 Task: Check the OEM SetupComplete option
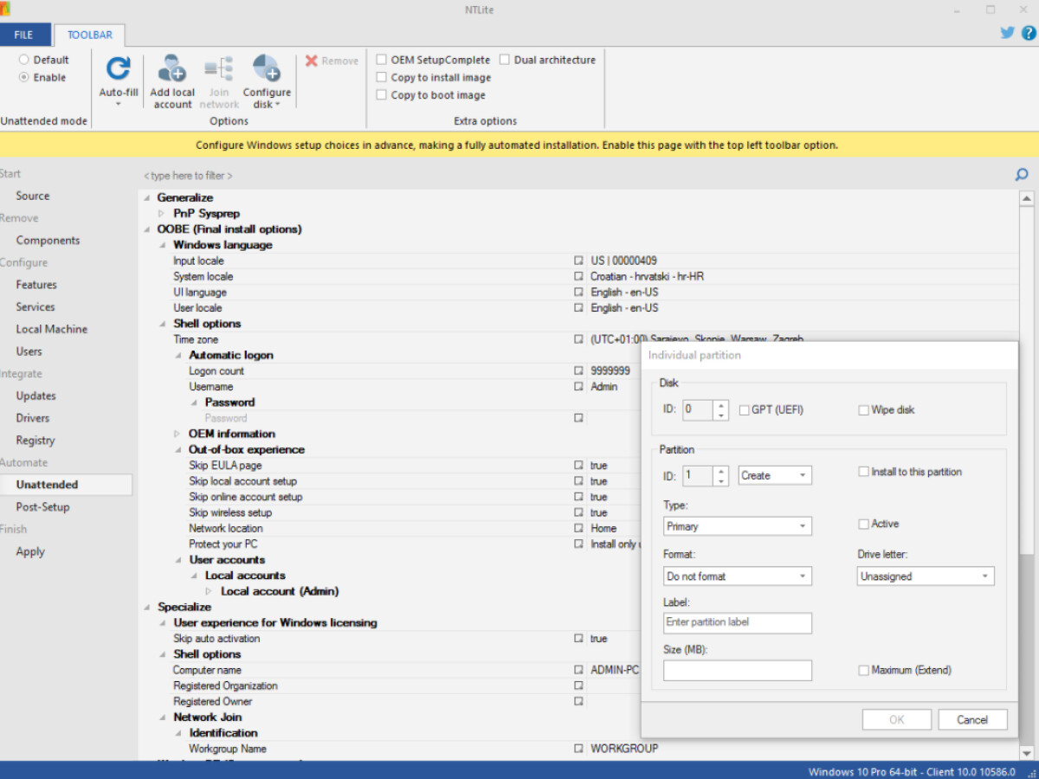coord(382,60)
